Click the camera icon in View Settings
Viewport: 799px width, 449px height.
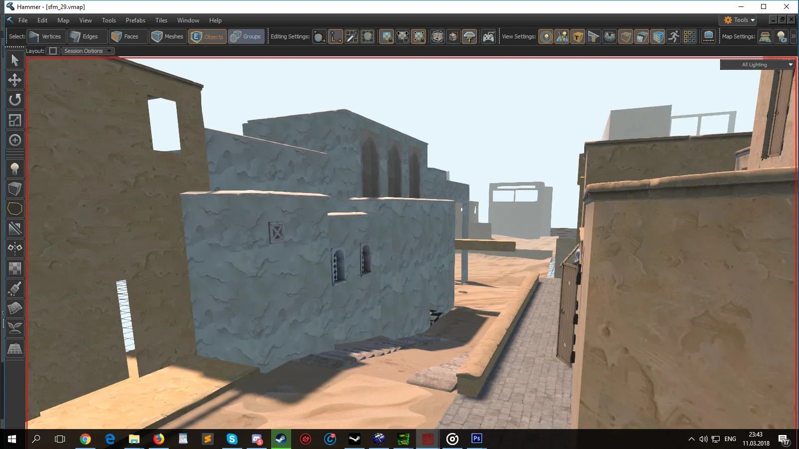point(709,36)
